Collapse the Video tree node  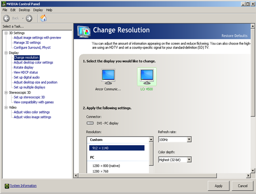pos(6,107)
